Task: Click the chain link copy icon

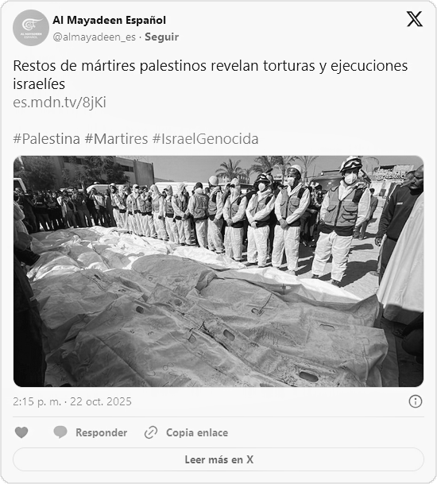Action: pos(151,432)
